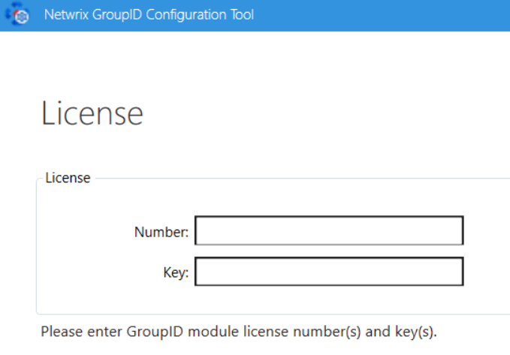This screenshot has height=355, width=510.
Task: Click the large "License" page heading
Action: (x=92, y=113)
